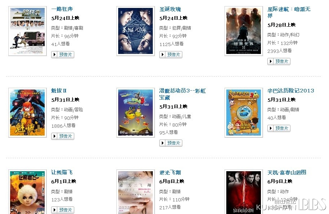The image size is (329, 214).
Task: Open the 让熊猫飞 title link
Action: pyautogui.click(x=62, y=172)
